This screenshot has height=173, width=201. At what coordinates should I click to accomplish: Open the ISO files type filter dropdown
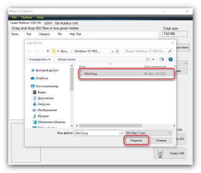pos(148,133)
